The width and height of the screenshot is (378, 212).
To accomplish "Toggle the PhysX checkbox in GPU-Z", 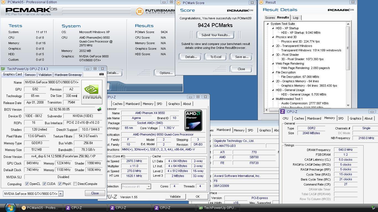I will (x=60, y=184).
